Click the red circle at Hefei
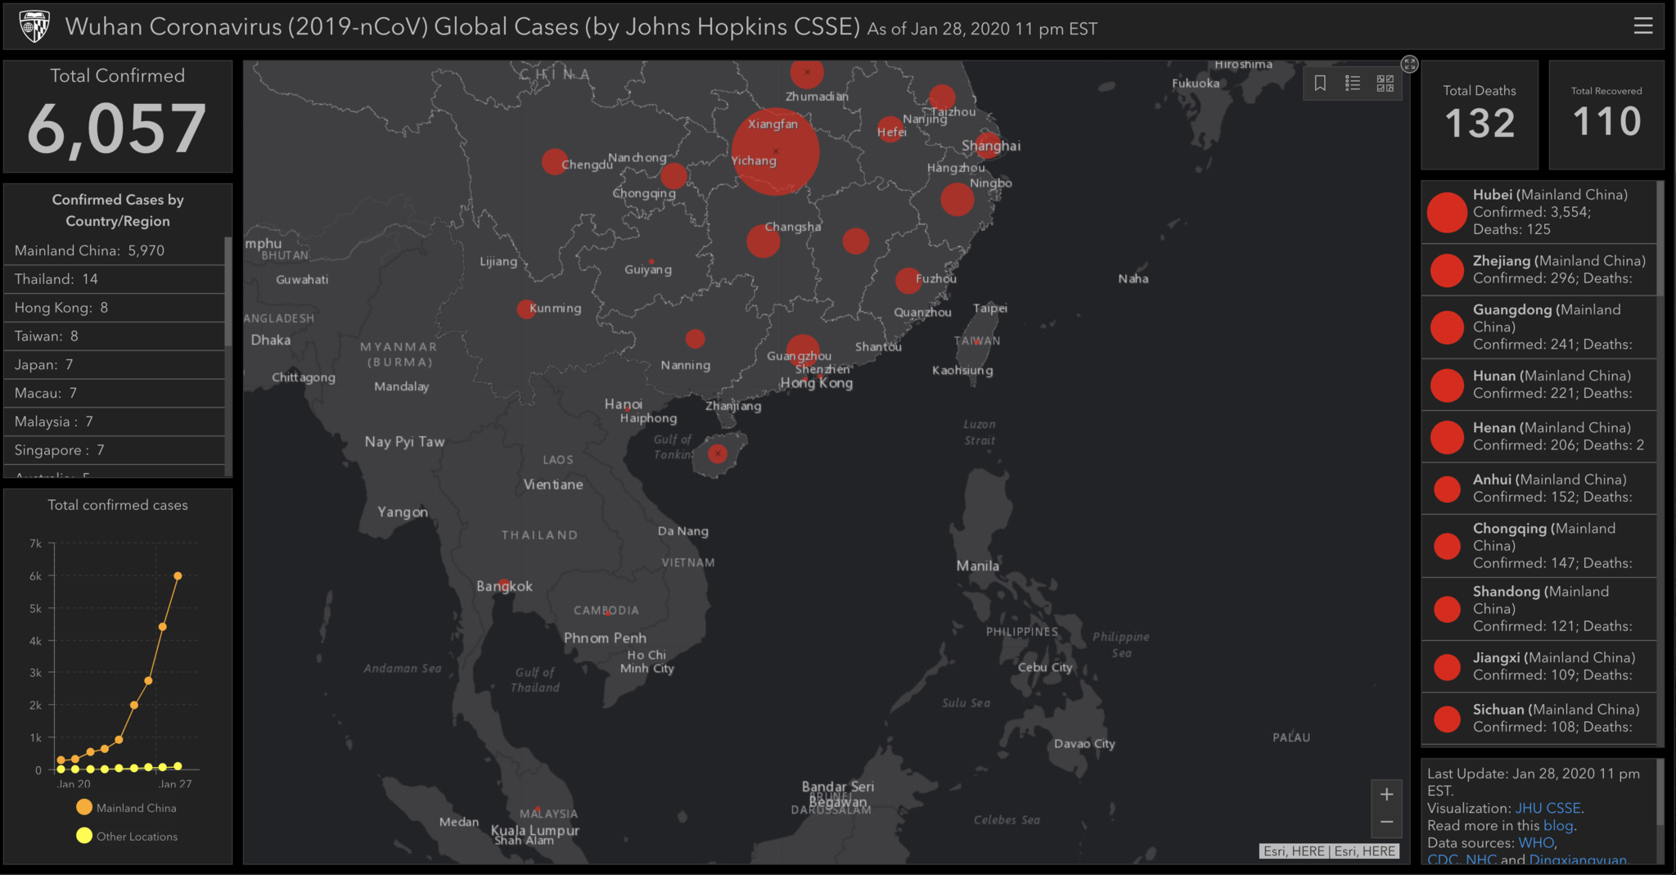Viewport: 1676px width, 875px height. tap(890, 129)
